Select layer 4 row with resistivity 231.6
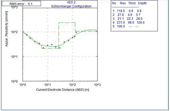The image size is (170, 111). (128, 22)
